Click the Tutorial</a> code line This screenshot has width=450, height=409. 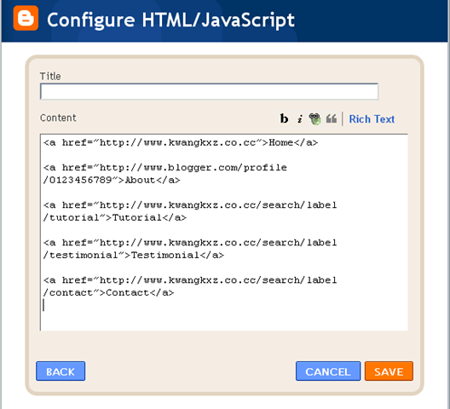point(115,217)
